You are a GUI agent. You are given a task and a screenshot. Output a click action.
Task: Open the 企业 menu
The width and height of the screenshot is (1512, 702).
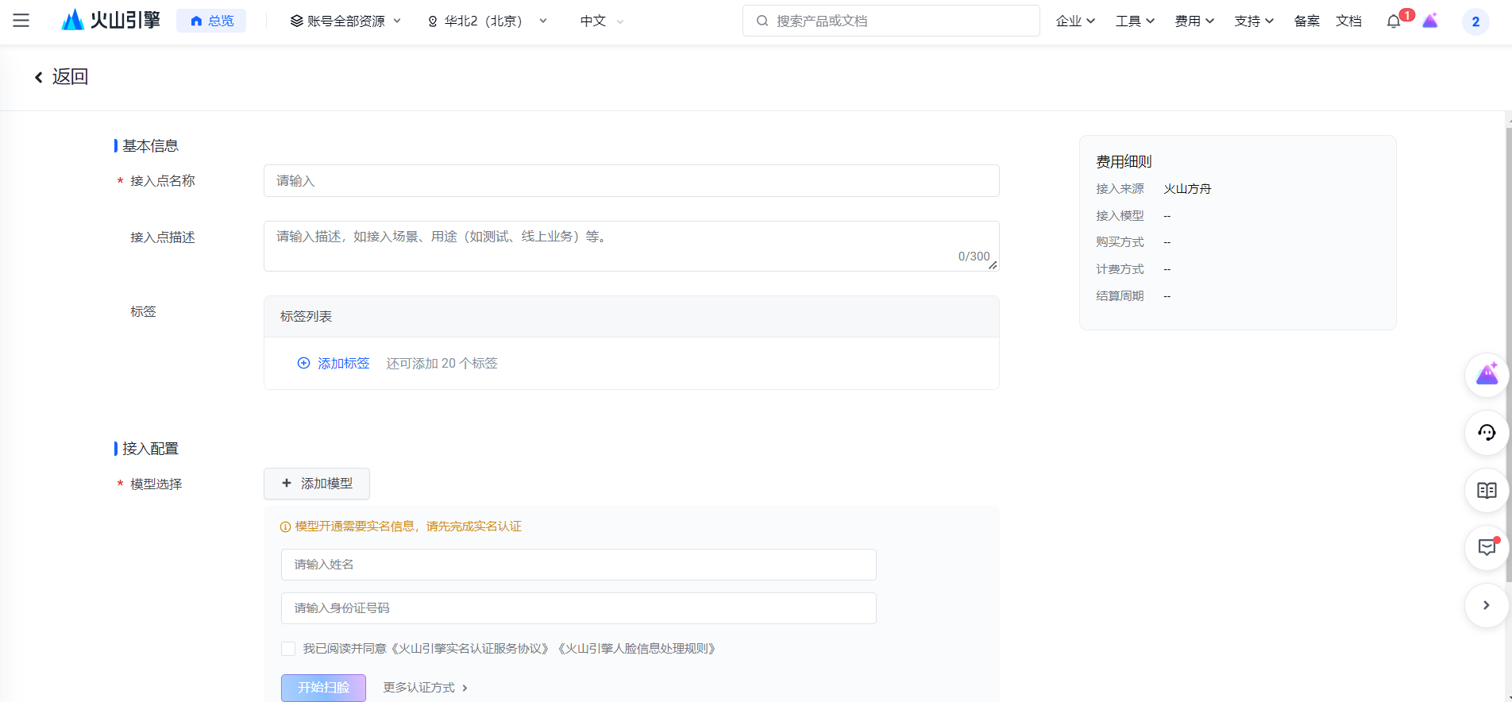(1075, 21)
